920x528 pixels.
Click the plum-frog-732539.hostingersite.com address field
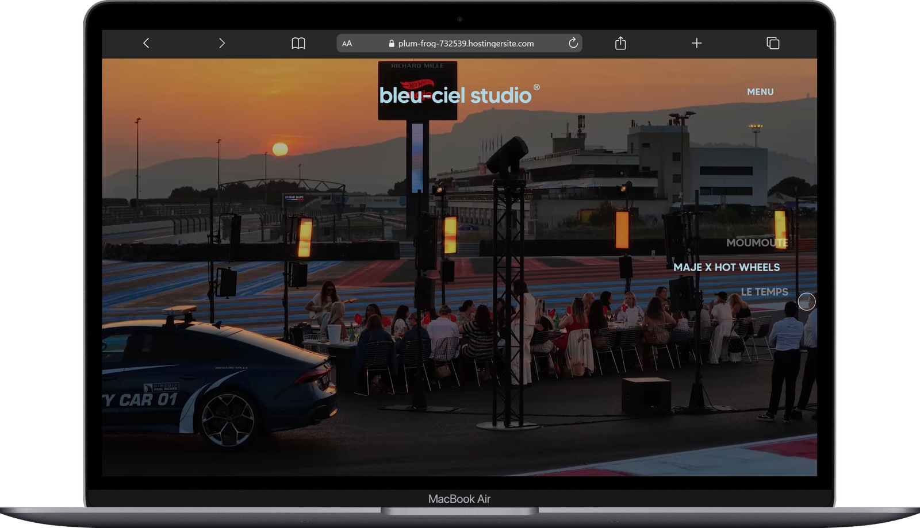pyautogui.click(x=459, y=43)
